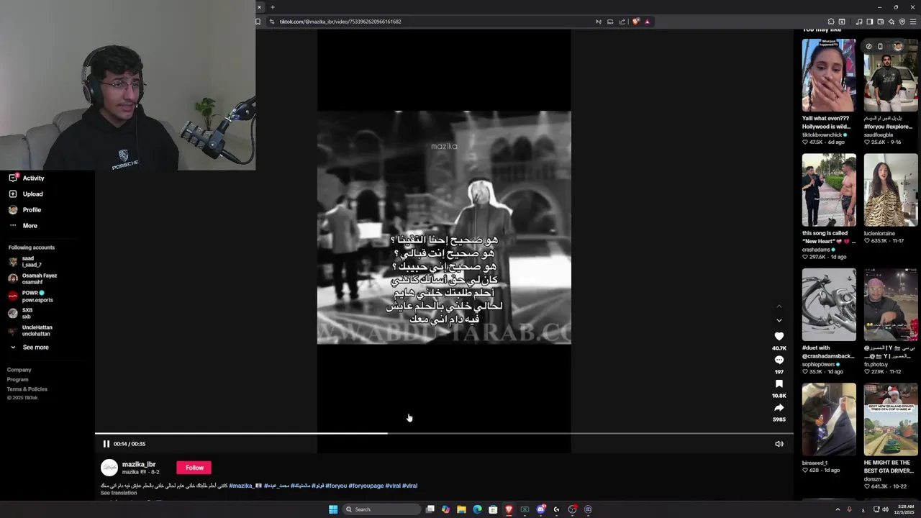Open File Explorer from taskbar
921x518 pixels.
[x=461, y=509]
